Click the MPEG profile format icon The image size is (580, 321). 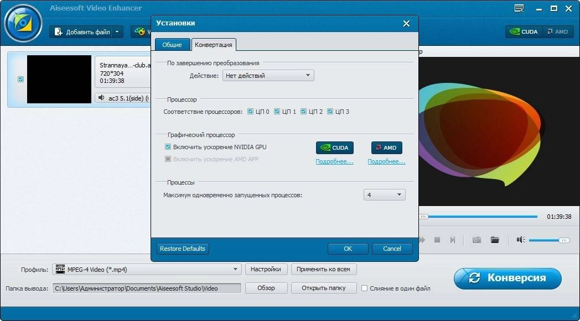click(x=60, y=269)
